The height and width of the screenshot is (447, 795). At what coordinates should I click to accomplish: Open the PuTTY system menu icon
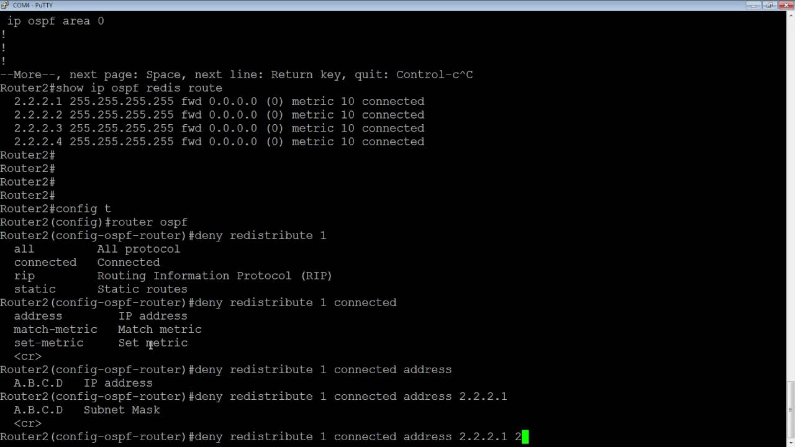6,5
